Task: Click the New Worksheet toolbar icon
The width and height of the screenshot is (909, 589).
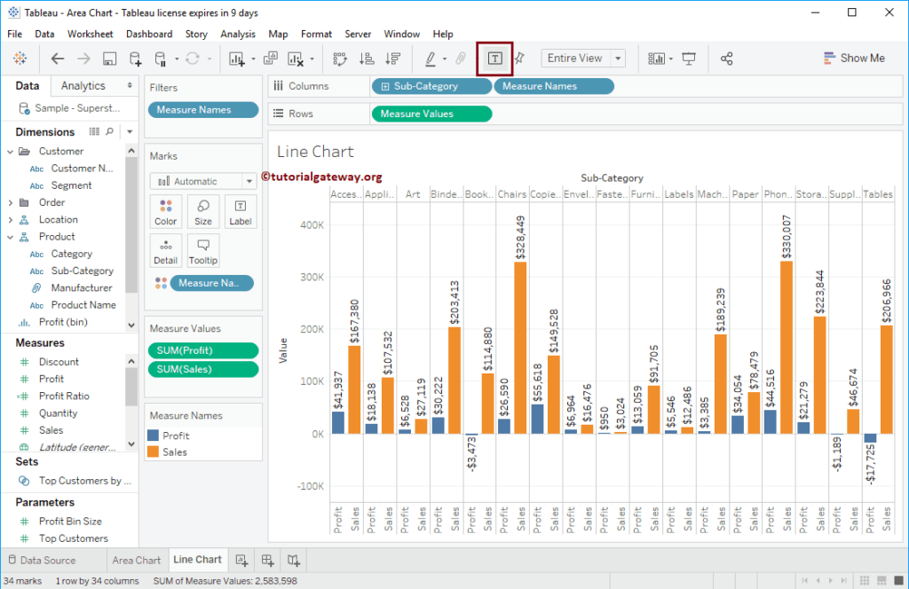Action: [x=236, y=59]
